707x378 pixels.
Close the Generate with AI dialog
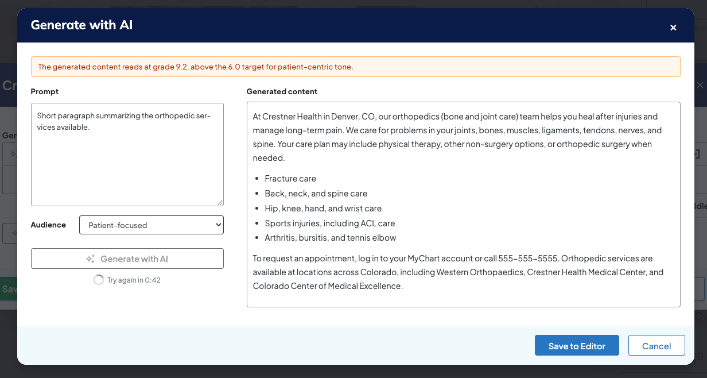tap(673, 28)
